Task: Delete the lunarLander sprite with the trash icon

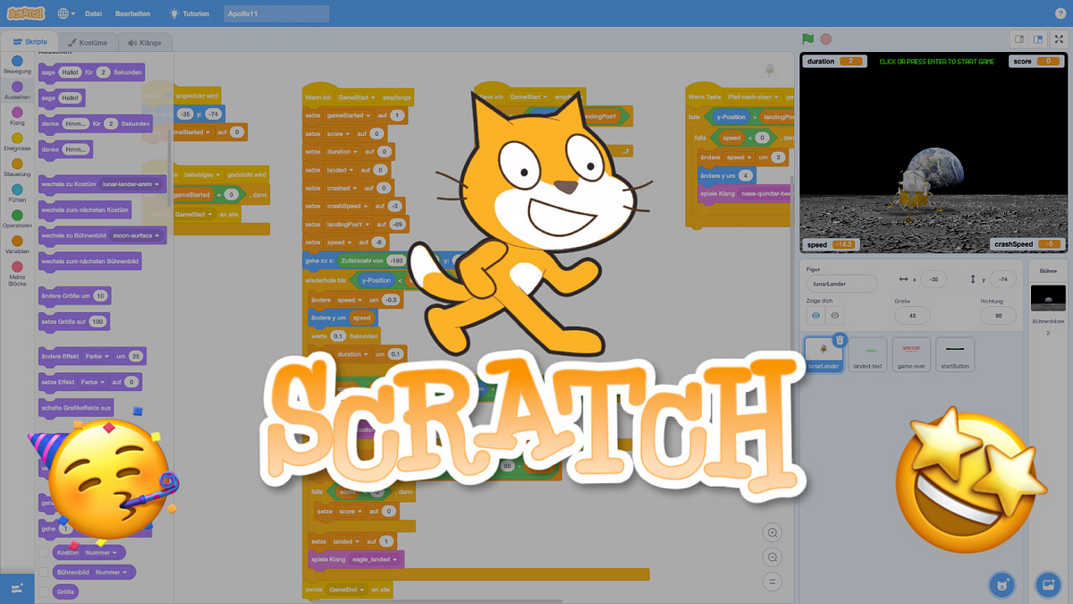Action: [x=839, y=340]
